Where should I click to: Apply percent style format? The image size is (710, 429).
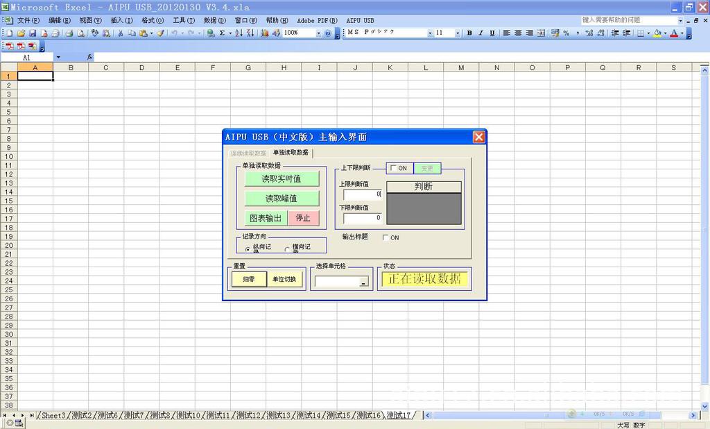pos(566,33)
